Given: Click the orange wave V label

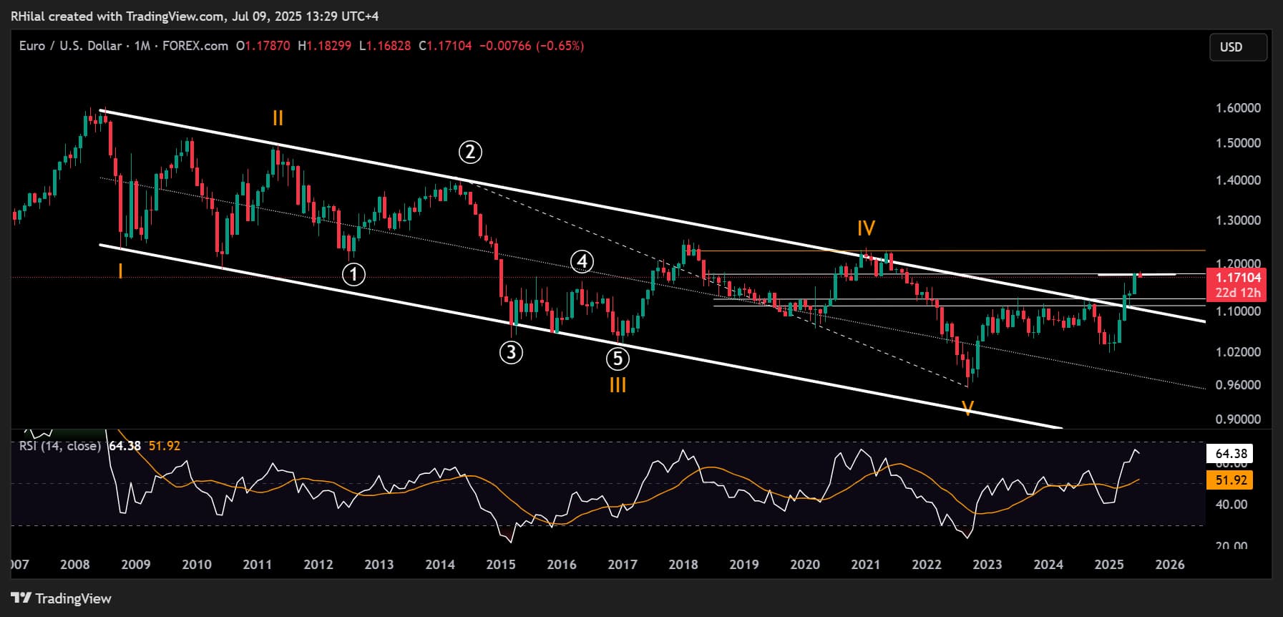Looking at the screenshot, I should pos(967,409).
